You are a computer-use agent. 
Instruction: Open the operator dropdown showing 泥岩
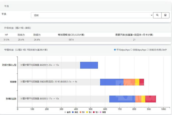click(x=92, y=15)
